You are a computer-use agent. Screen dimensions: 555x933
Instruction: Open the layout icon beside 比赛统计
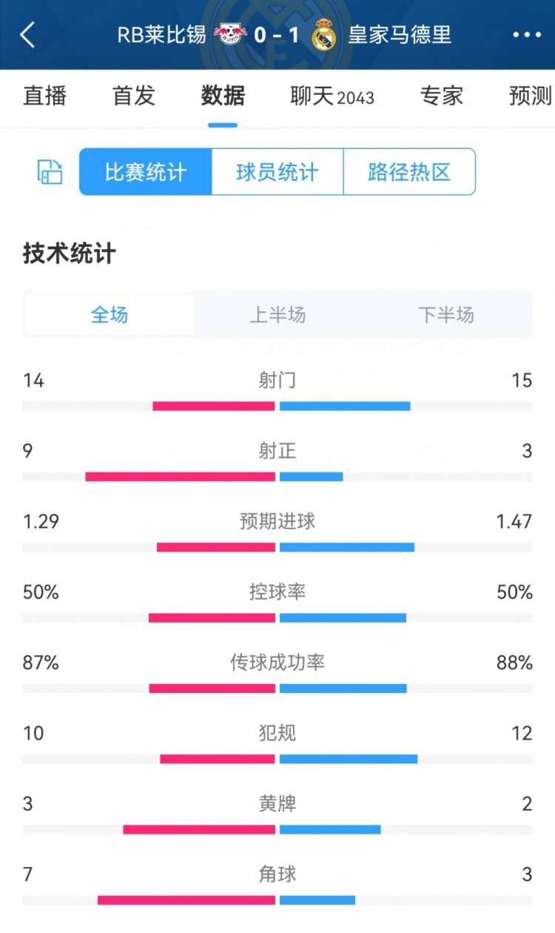pos(50,172)
